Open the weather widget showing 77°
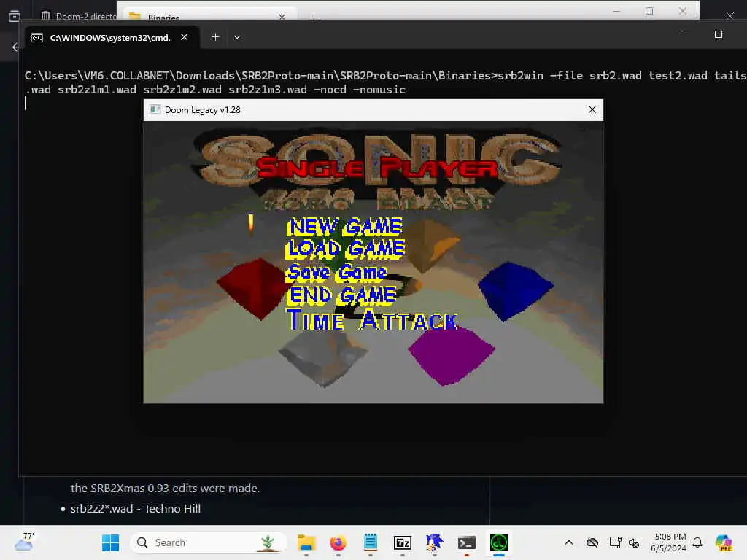Image resolution: width=747 pixels, height=560 pixels. [24, 542]
